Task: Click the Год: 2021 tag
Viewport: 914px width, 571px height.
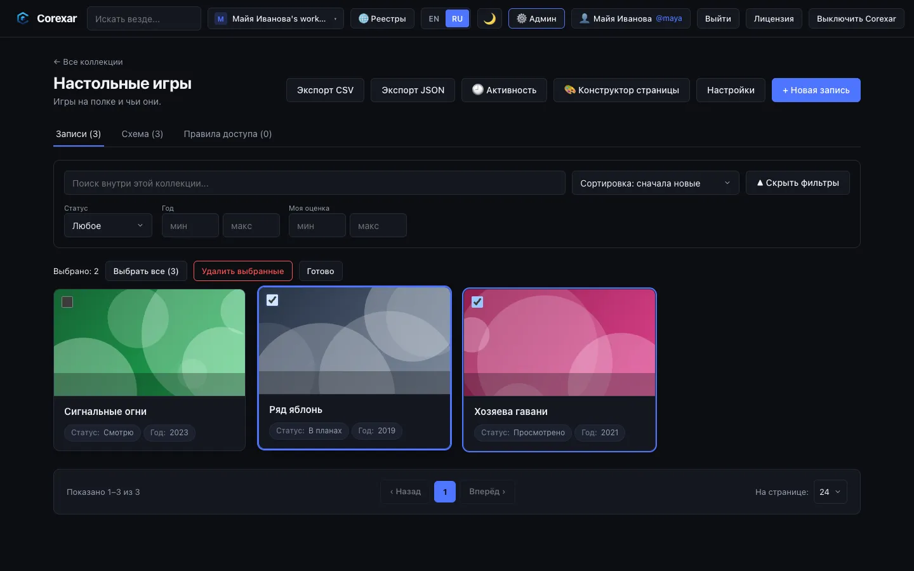Action: (600, 433)
